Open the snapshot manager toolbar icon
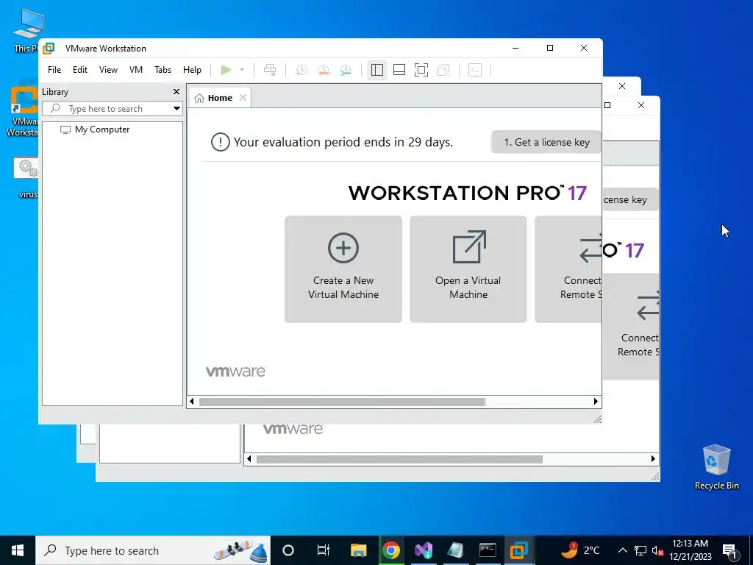753x565 pixels. [x=346, y=70]
